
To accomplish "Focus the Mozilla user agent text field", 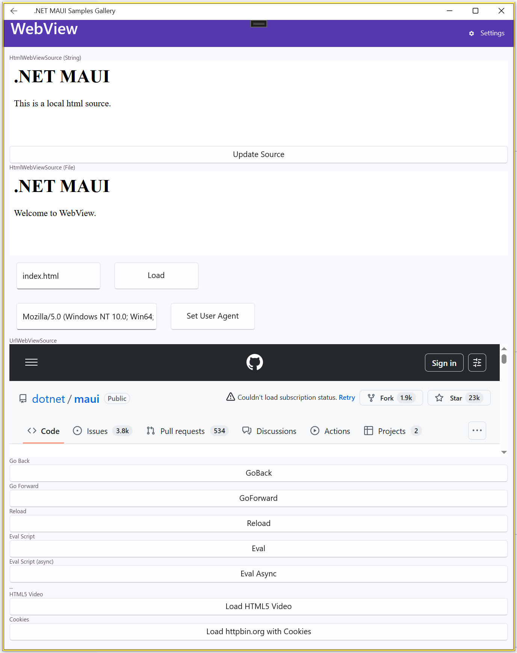I will tap(86, 316).
